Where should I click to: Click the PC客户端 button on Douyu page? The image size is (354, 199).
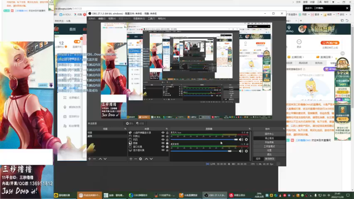click(x=330, y=43)
